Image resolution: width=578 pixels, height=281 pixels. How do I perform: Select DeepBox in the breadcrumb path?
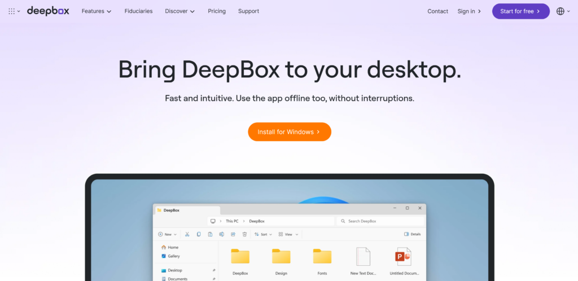[257, 221]
